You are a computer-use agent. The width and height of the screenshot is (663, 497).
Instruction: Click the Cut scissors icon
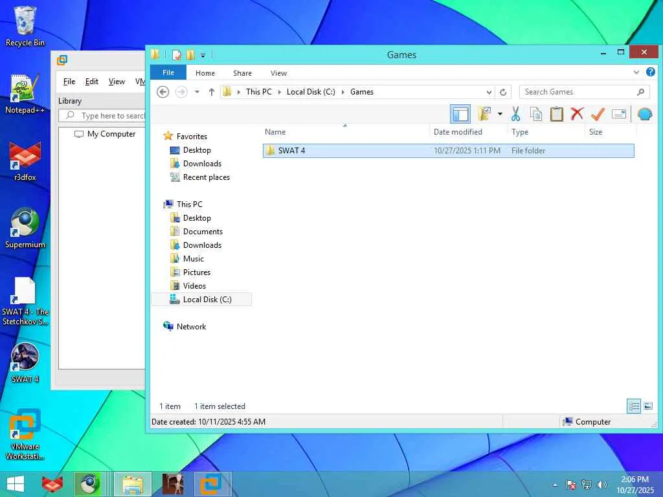coord(515,114)
